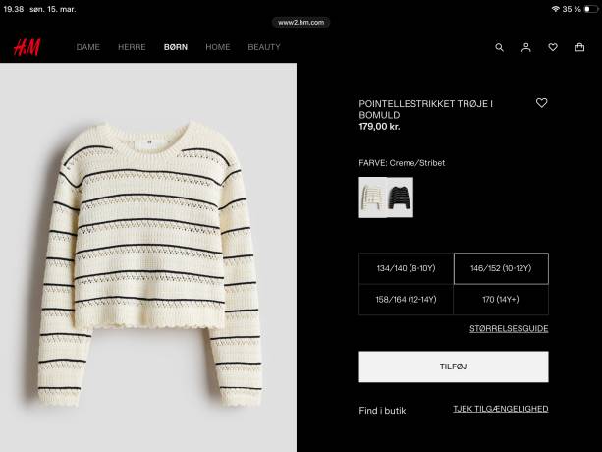Open the STØRRELSESGUIDE link
This screenshot has width=602, height=452.
[x=509, y=329]
